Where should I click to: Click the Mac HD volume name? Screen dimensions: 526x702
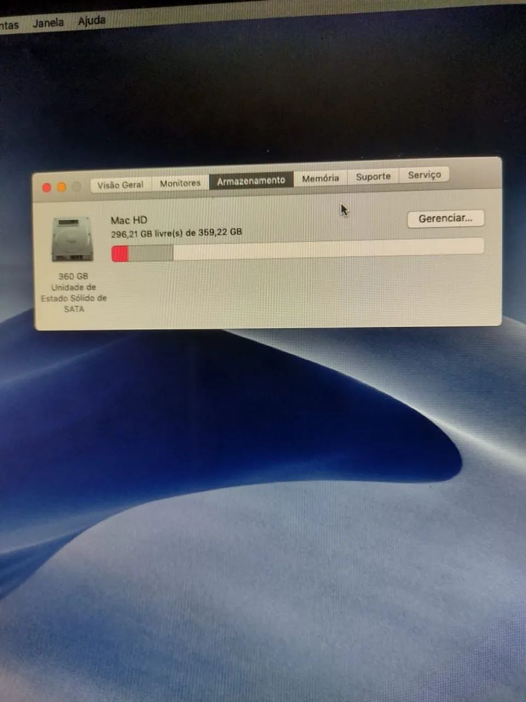129,220
